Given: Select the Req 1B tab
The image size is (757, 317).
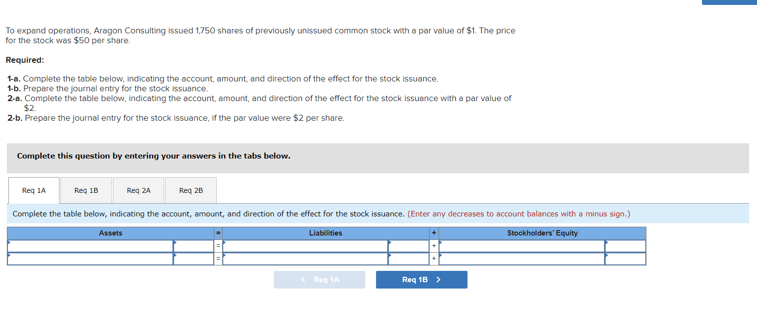Looking at the screenshot, I should point(86,190).
